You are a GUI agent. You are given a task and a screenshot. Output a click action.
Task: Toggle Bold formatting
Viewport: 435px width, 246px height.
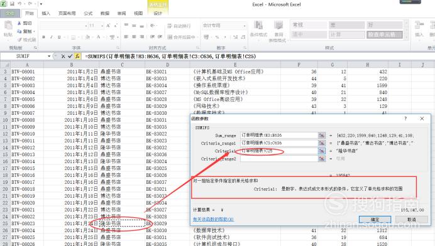43,37
